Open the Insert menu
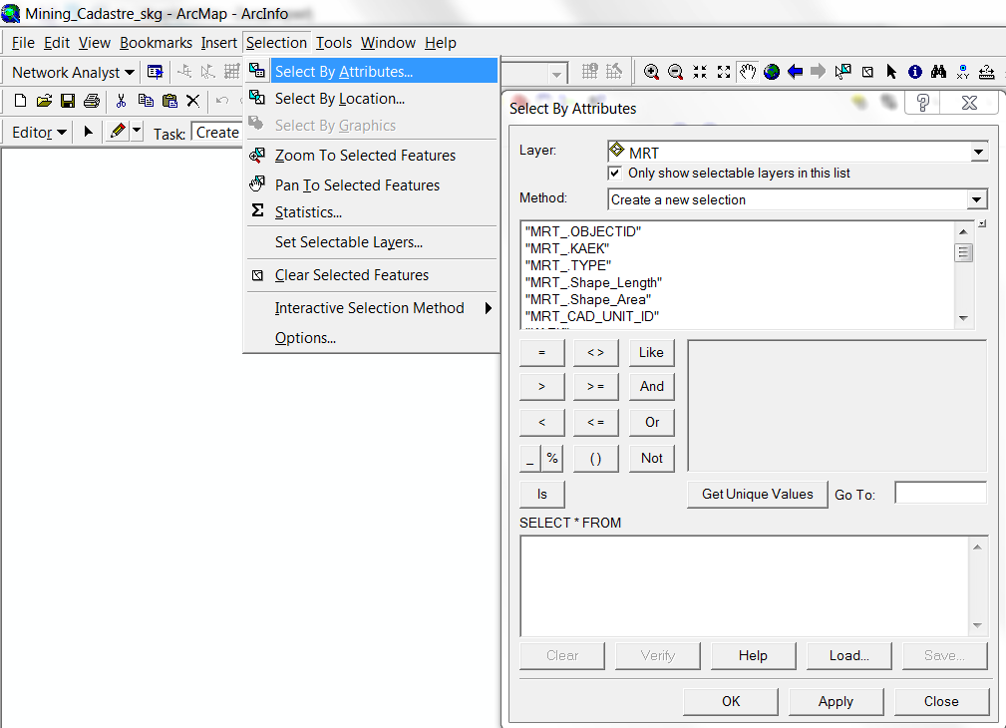This screenshot has width=1006, height=728. [218, 43]
